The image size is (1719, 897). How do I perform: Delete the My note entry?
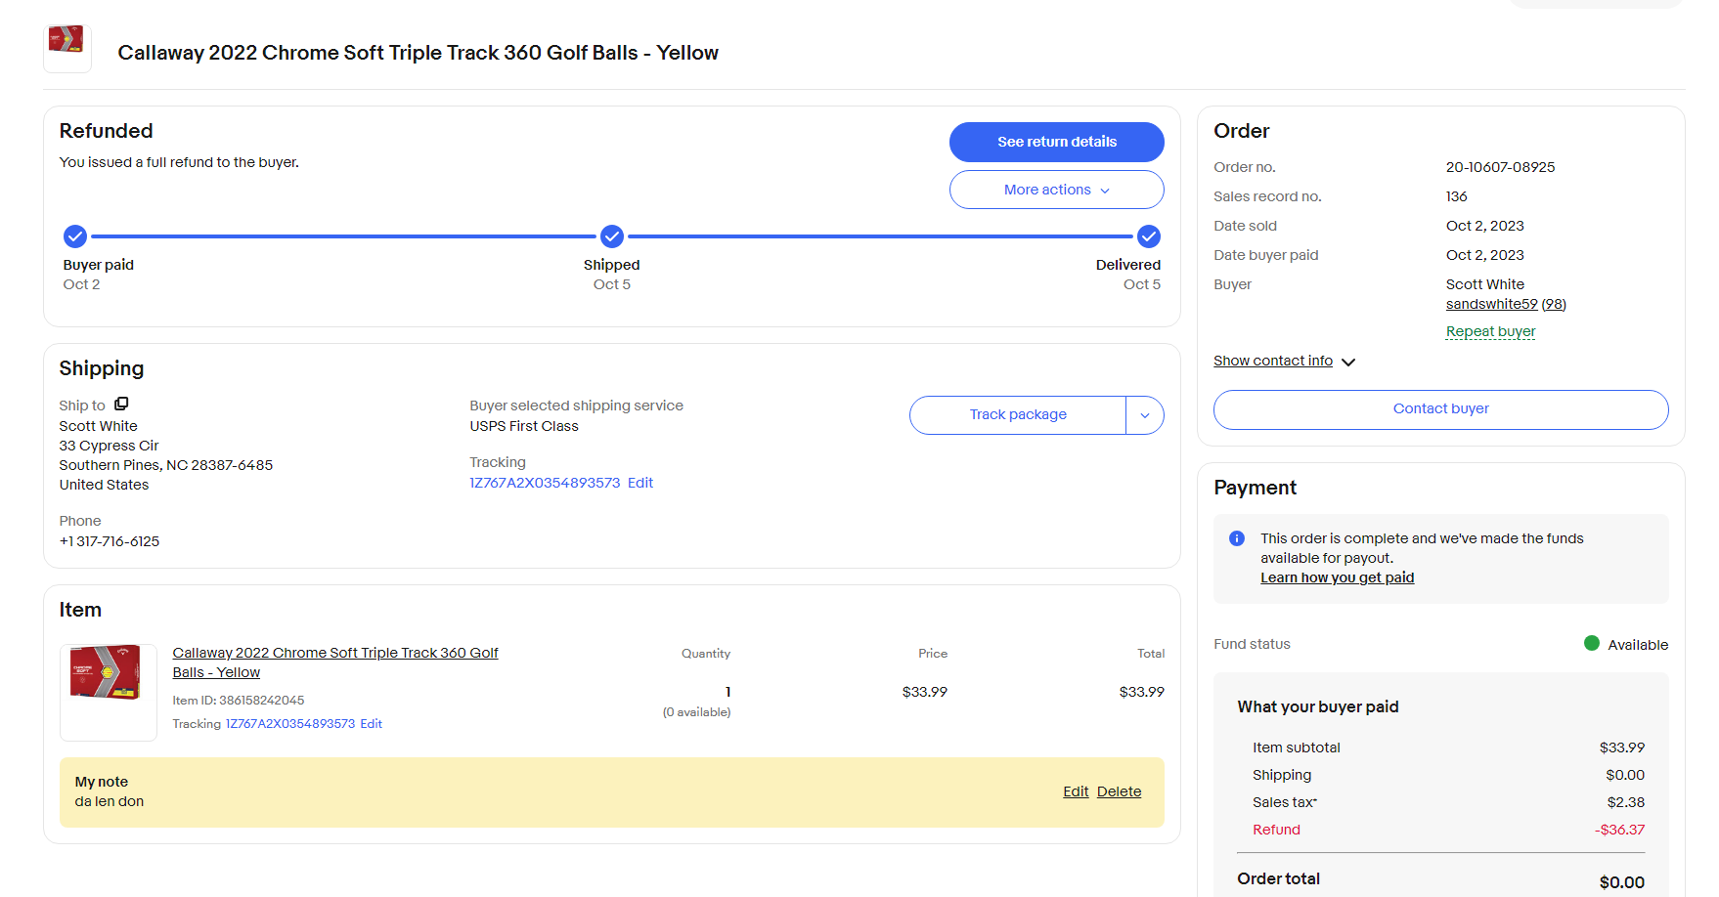click(1119, 791)
